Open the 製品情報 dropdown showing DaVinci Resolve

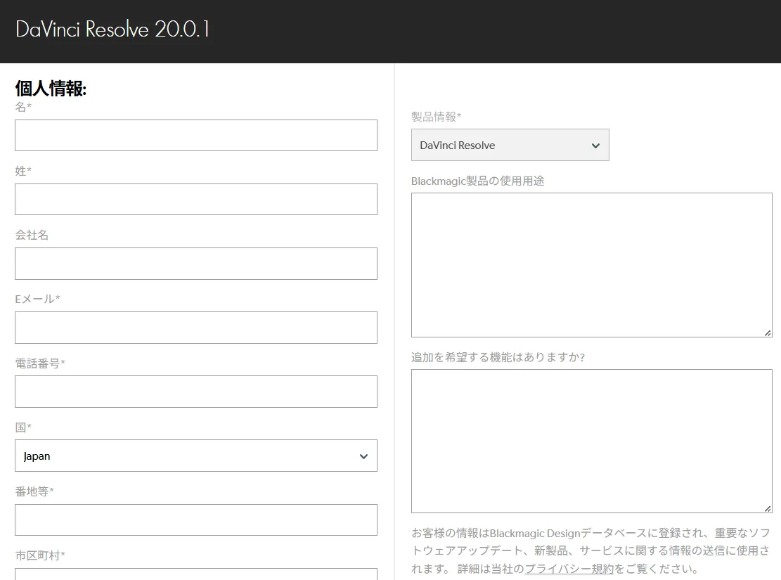pyautogui.click(x=510, y=145)
